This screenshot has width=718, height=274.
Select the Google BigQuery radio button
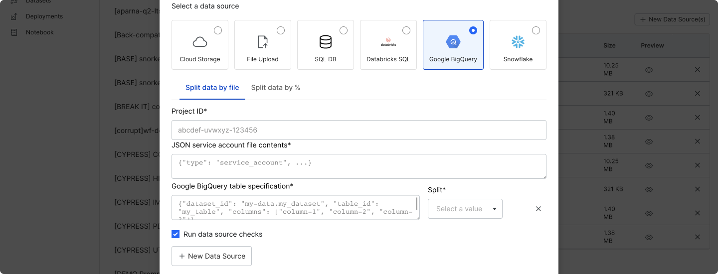pyautogui.click(x=473, y=30)
